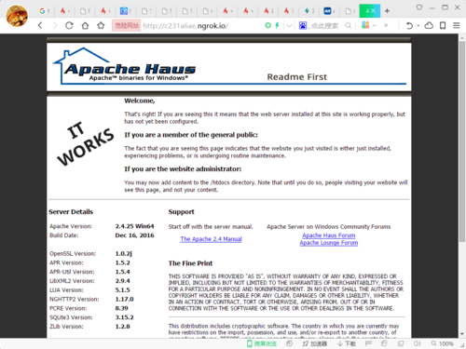
Task: Show more toolbar items with double chevron
Action: 386,25
